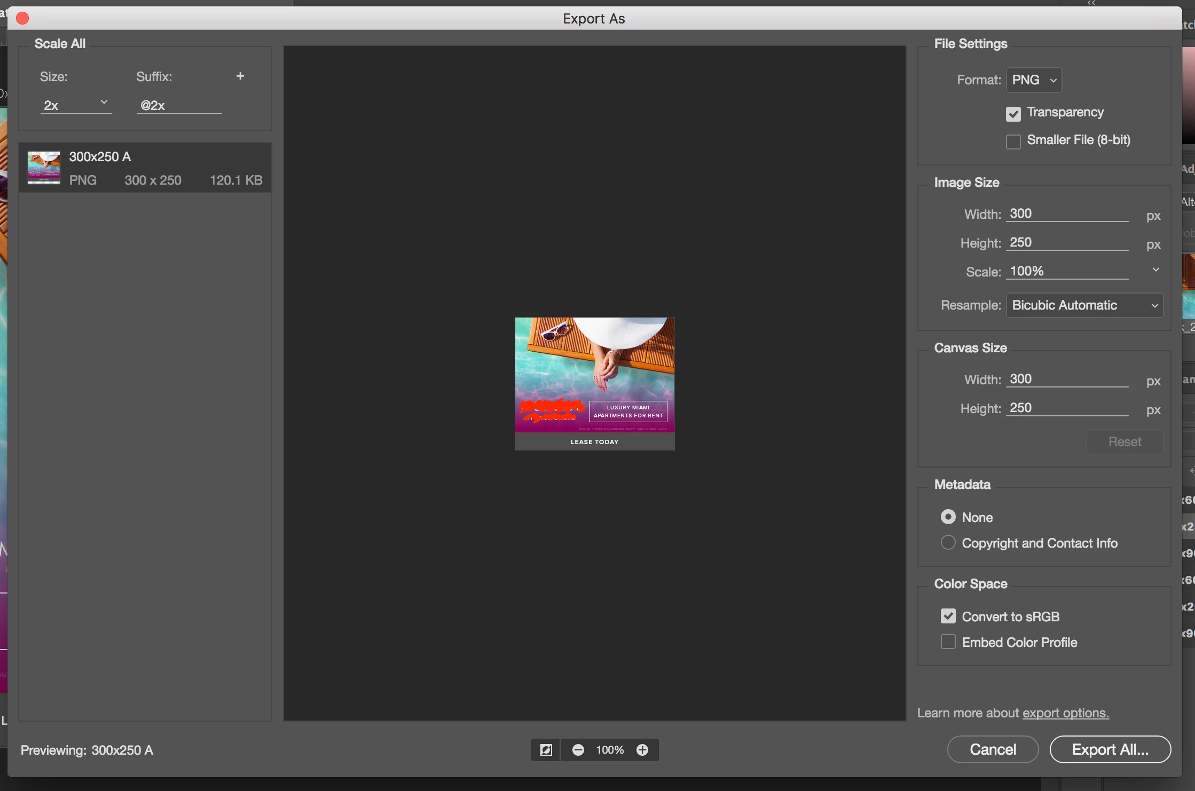This screenshot has height=791, width=1195.
Task: Select the 300x250 A asset thumbnail
Action: pos(44,168)
